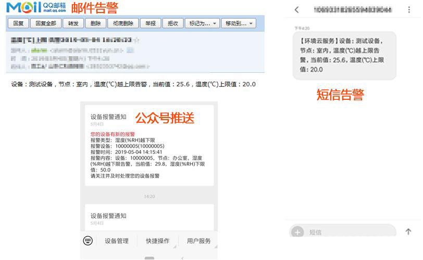Tap the back arrow in SMS view

pyautogui.click(x=297, y=10)
